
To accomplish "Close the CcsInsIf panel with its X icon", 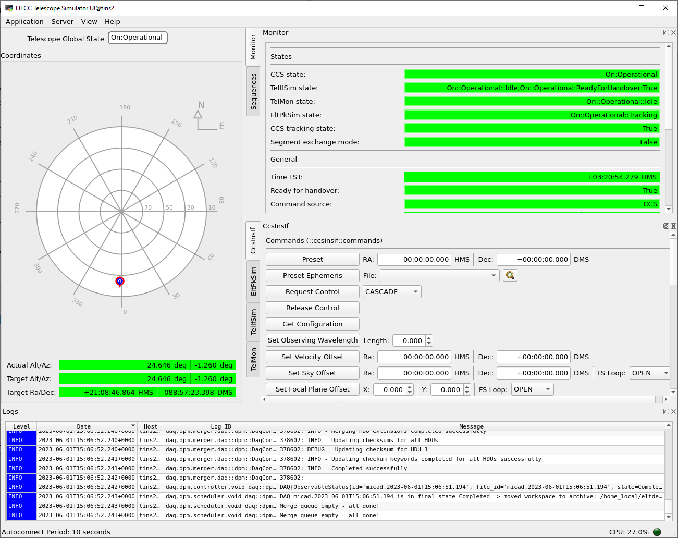I will [x=673, y=226].
